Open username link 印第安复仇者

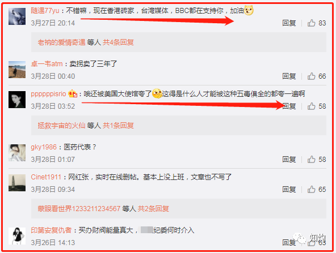51,230
